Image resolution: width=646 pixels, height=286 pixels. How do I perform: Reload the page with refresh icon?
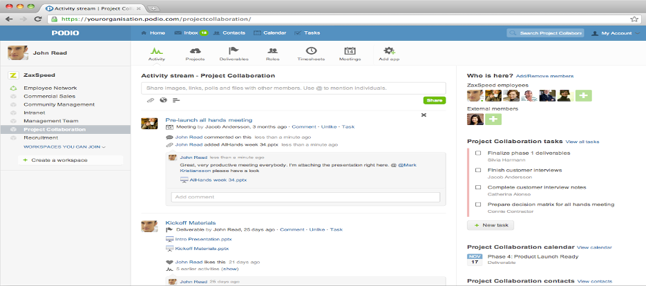37,19
